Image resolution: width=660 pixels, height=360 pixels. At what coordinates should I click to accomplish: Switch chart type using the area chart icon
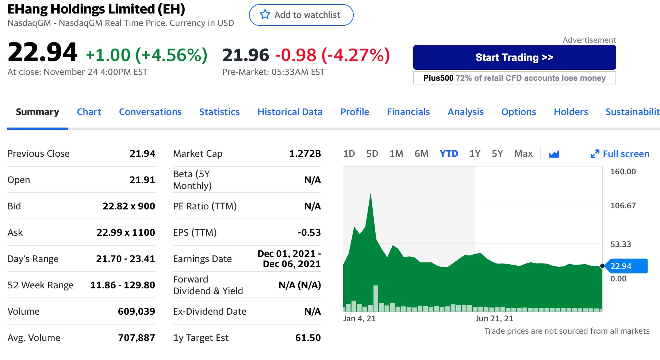click(554, 154)
